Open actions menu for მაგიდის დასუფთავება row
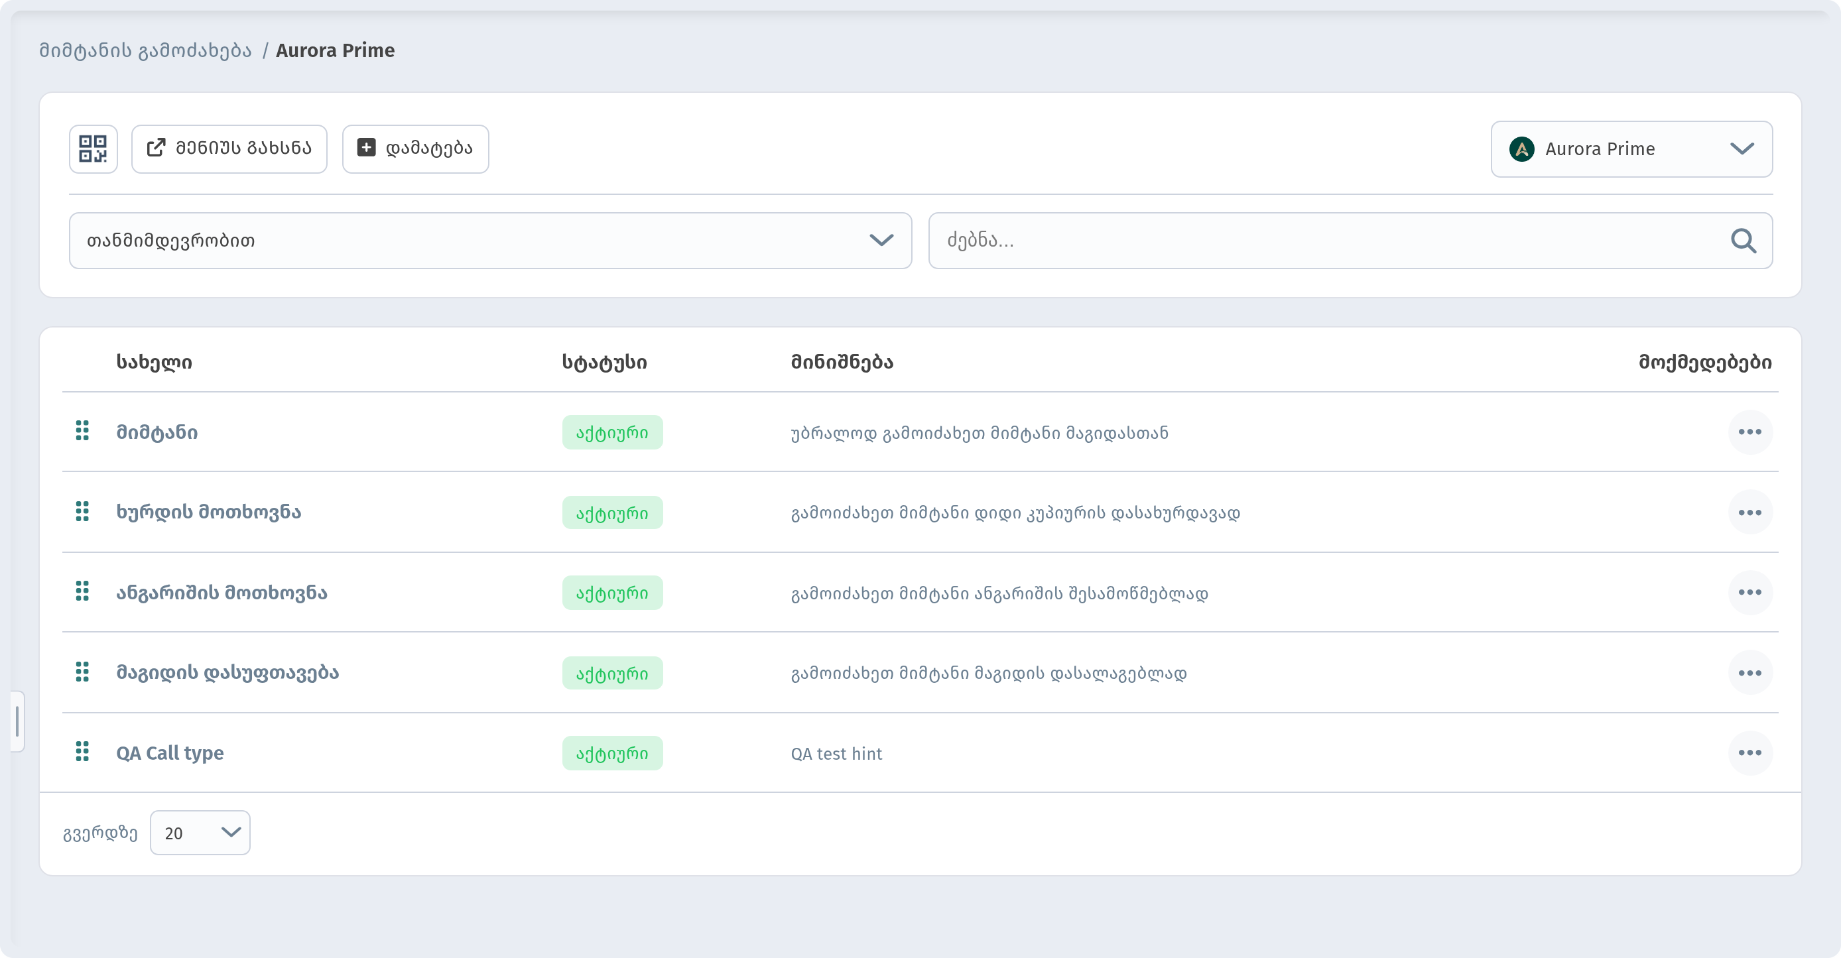Viewport: 1841px width, 958px height. point(1749,673)
